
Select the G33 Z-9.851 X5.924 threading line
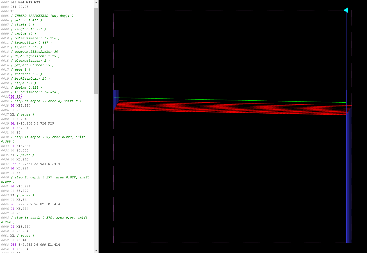(x=35, y=164)
